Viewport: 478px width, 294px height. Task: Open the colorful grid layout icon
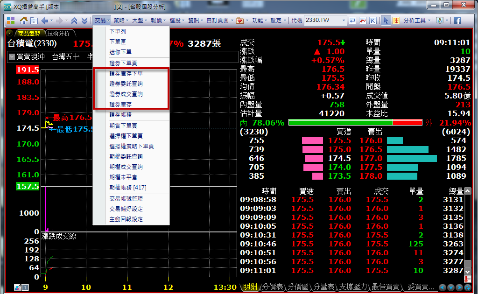[x=11, y=21]
